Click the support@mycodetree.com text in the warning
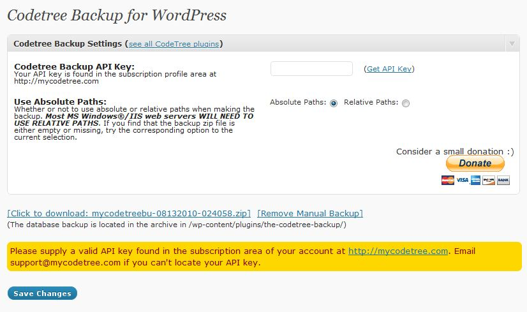The width and height of the screenshot is (527, 312). click(65, 263)
